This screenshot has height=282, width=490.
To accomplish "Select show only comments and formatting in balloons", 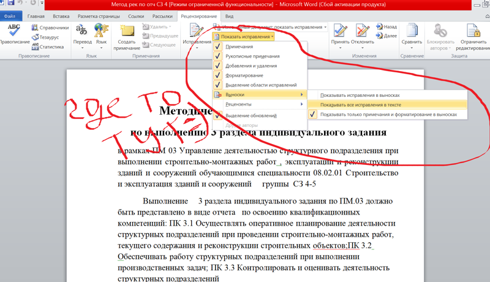I will point(388,115).
